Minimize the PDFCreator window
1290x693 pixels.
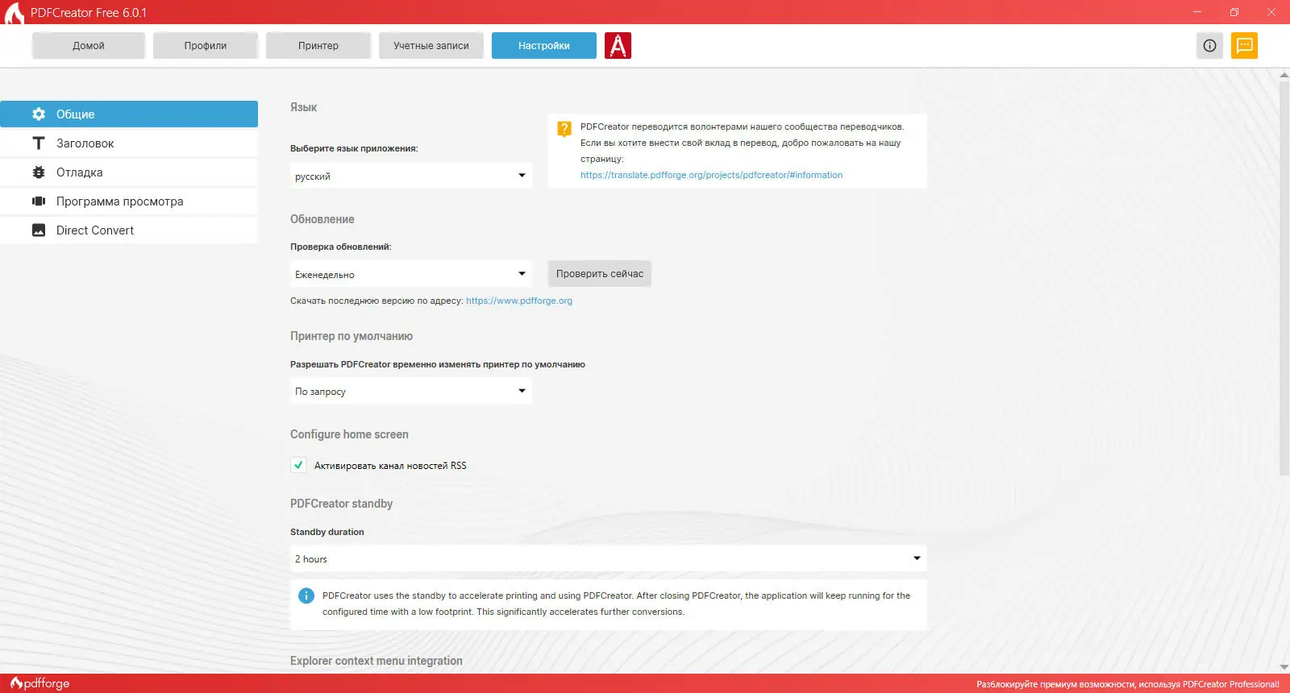click(1197, 12)
